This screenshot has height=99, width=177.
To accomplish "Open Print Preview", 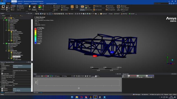I will [x=110, y=6].
